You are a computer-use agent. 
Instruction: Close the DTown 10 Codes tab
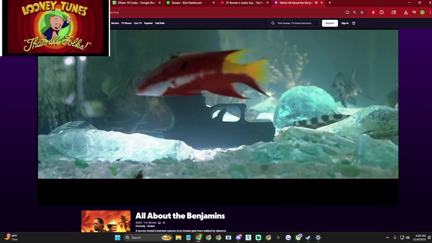coord(160,3)
